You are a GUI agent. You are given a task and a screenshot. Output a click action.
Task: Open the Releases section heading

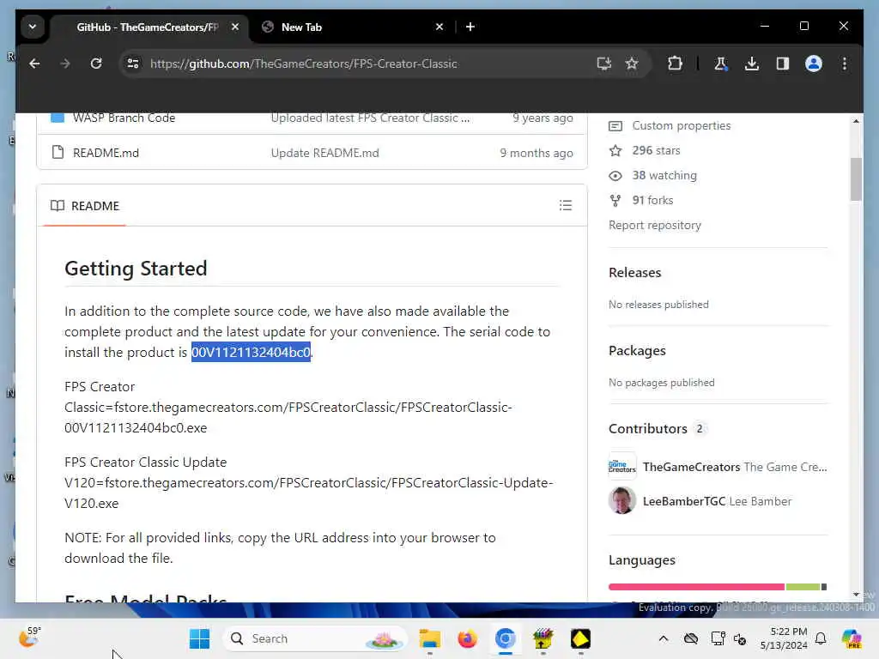[x=634, y=273]
